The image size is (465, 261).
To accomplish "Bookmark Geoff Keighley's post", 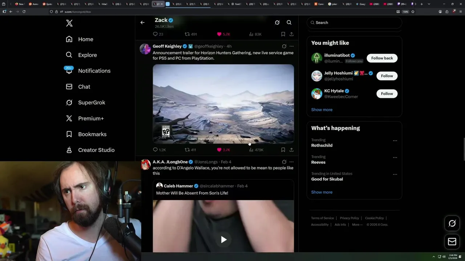I will click(x=283, y=150).
